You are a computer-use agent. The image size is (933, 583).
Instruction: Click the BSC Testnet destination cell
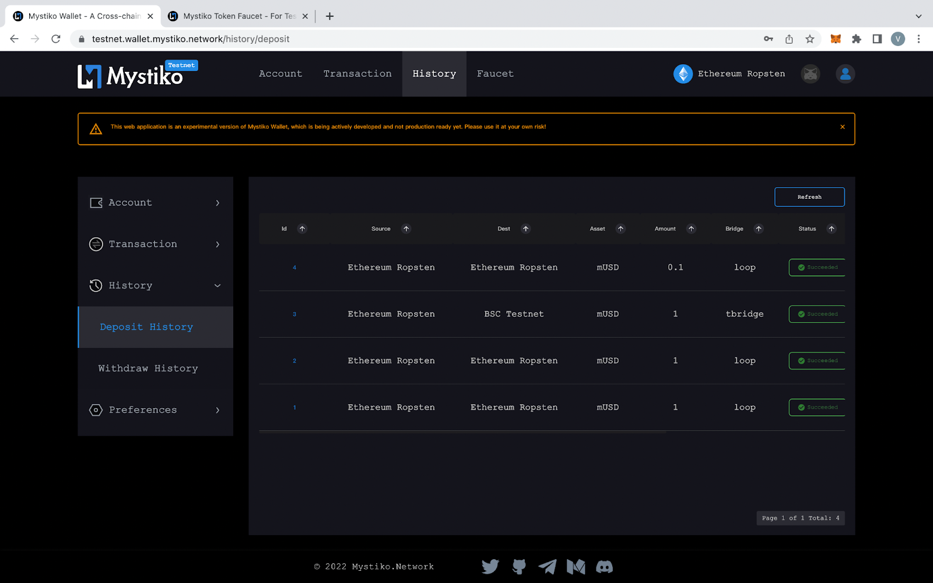(x=514, y=314)
